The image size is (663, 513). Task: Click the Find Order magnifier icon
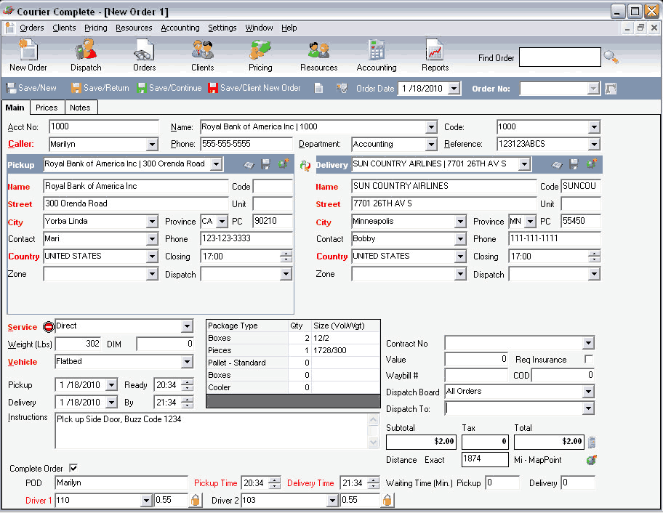[x=611, y=58]
